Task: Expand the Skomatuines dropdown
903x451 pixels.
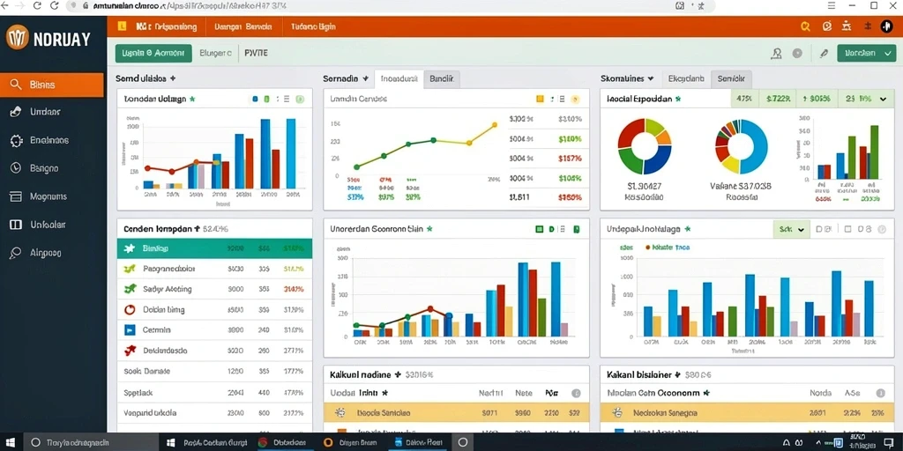Action: tap(627, 78)
